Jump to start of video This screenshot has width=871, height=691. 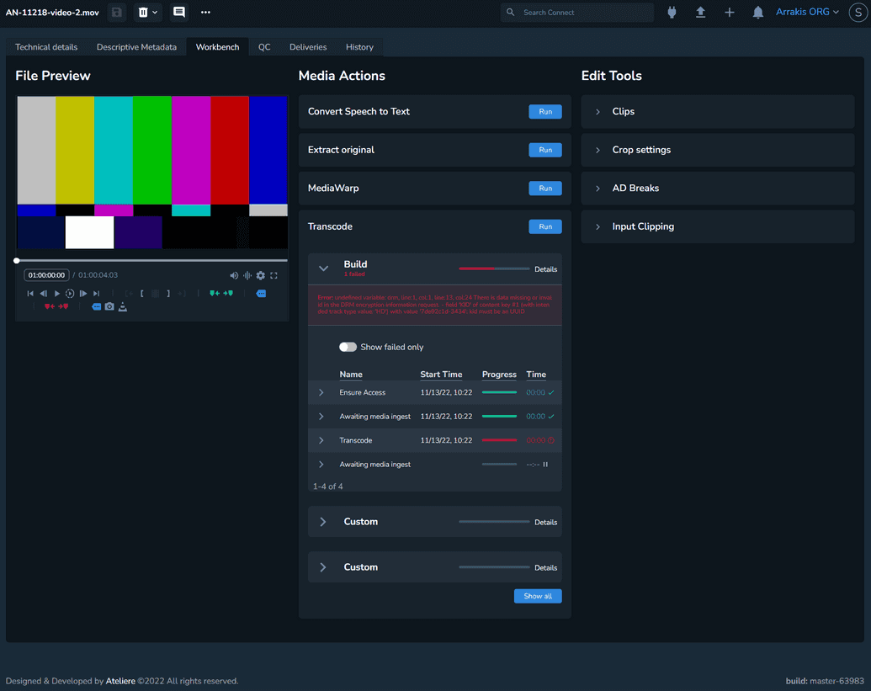(30, 293)
